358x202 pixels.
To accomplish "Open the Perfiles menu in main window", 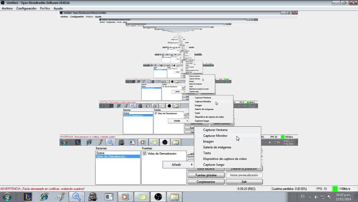I will pyautogui.click(x=45, y=9).
